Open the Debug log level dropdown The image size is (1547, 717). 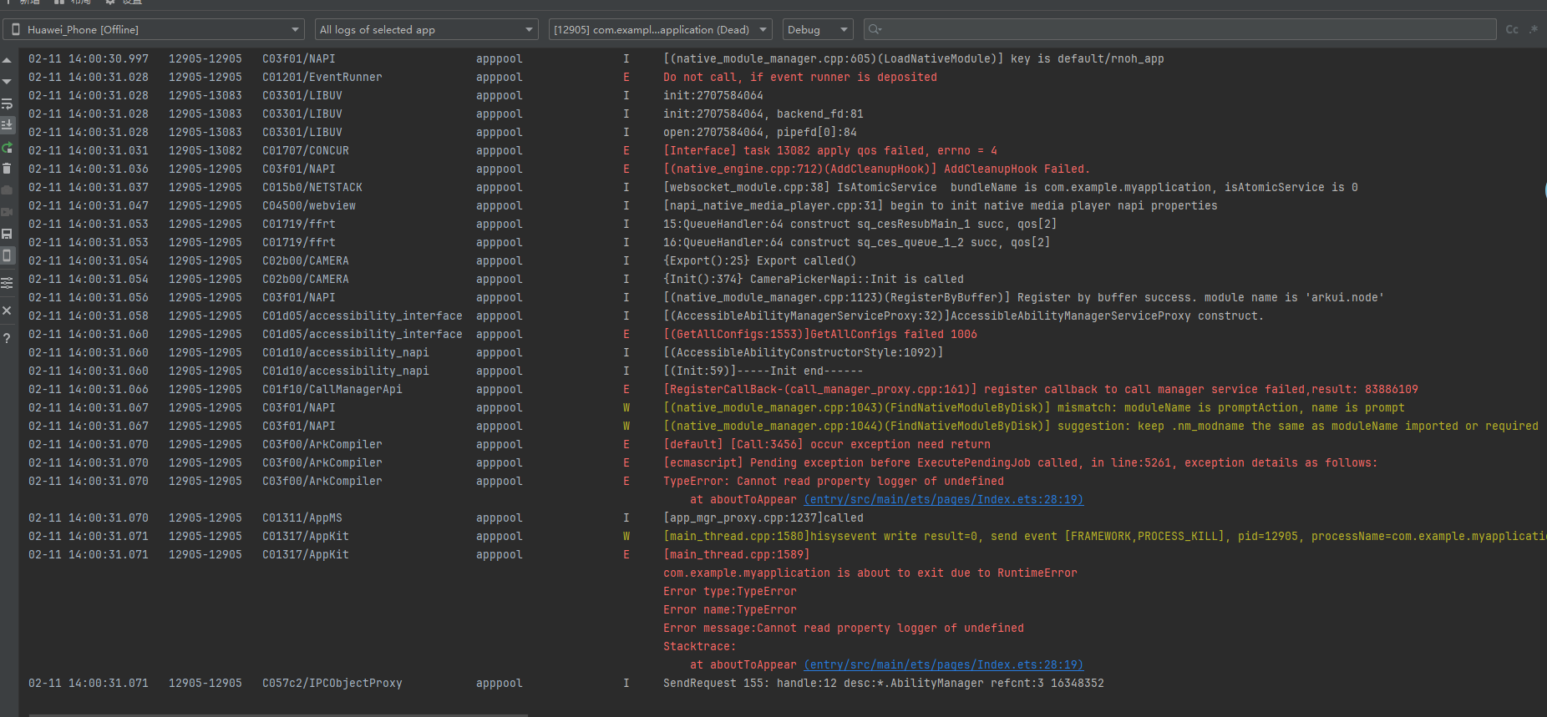coord(818,29)
